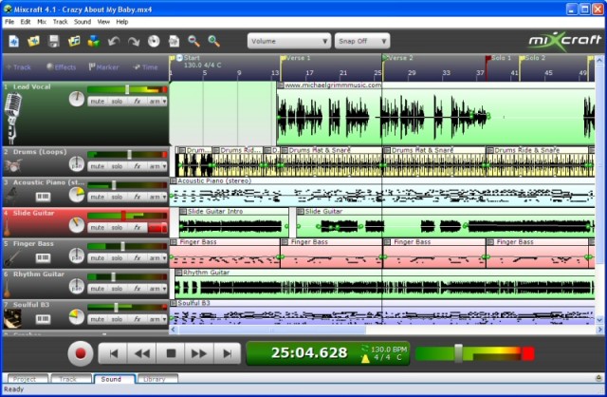This screenshot has width=607, height=397.
Task: Click the Lead Vocal microphone icon
Action: 12,118
